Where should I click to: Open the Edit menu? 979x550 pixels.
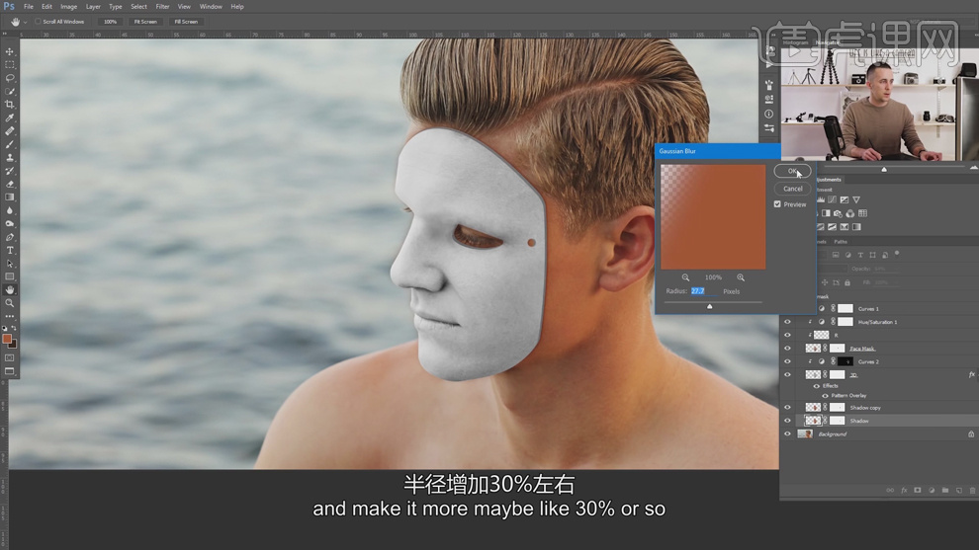pos(46,6)
